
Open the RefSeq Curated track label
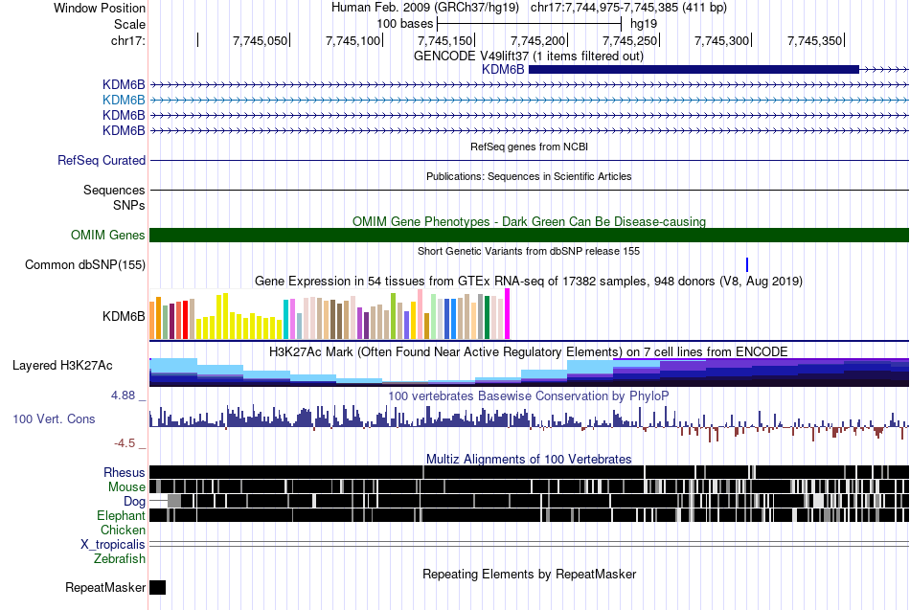(x=102, y=160)
